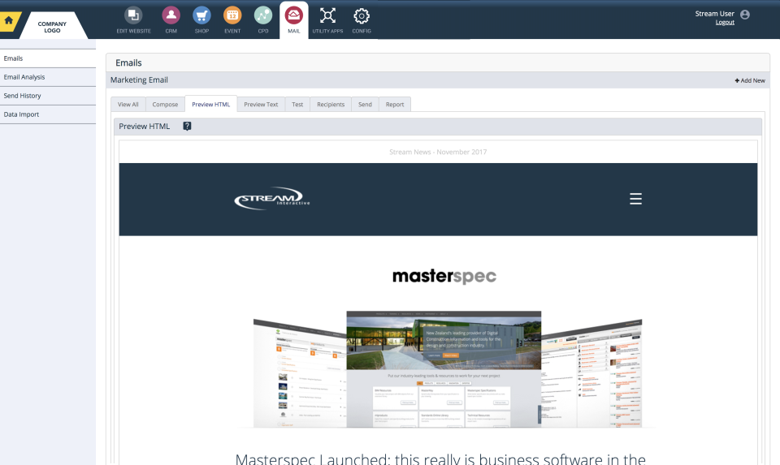Go to the home icon in top bar
780x465 pixels.
(9, 21)
